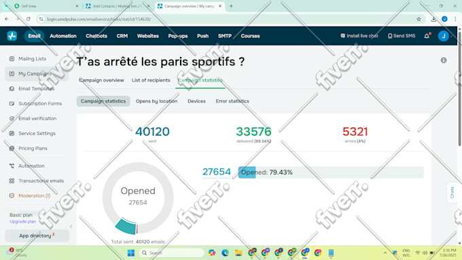Open Email in top navigation
This screenshot has width=462, height=260.
pos(34,36)
